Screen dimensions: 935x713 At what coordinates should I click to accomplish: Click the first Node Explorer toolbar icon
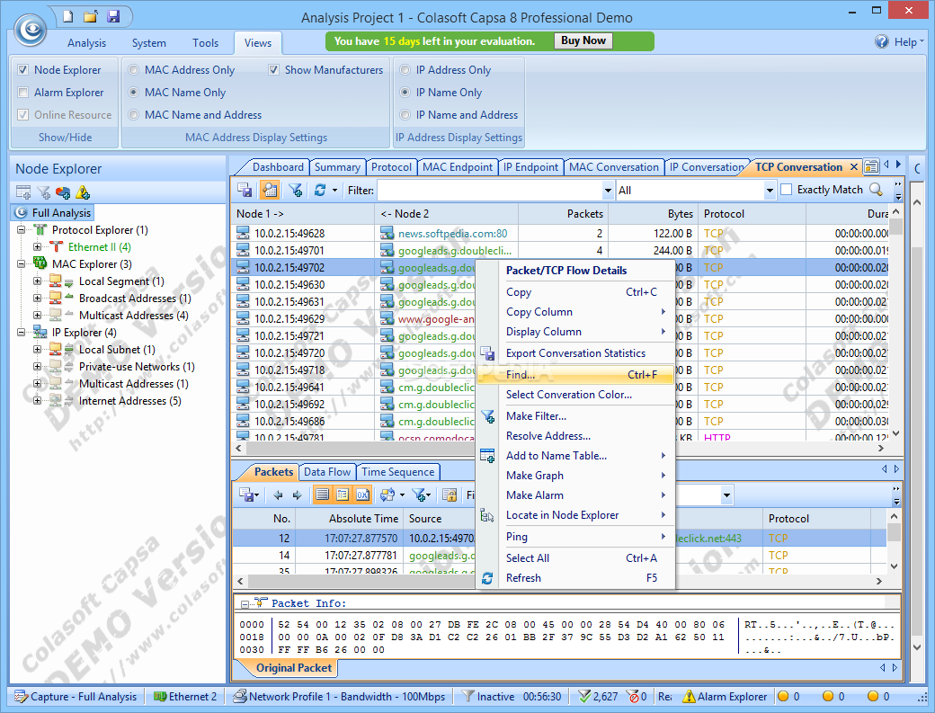click(23, 192)
